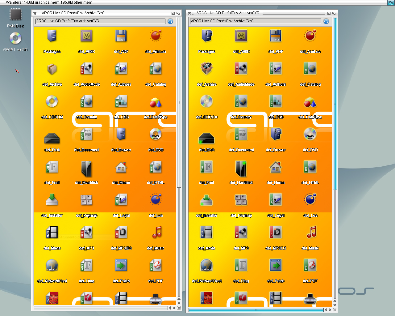Image resolution: width=395 pixels, height=316 pixels.
Task: Select def_Drawer icon in left window
Action: (121, 134)
